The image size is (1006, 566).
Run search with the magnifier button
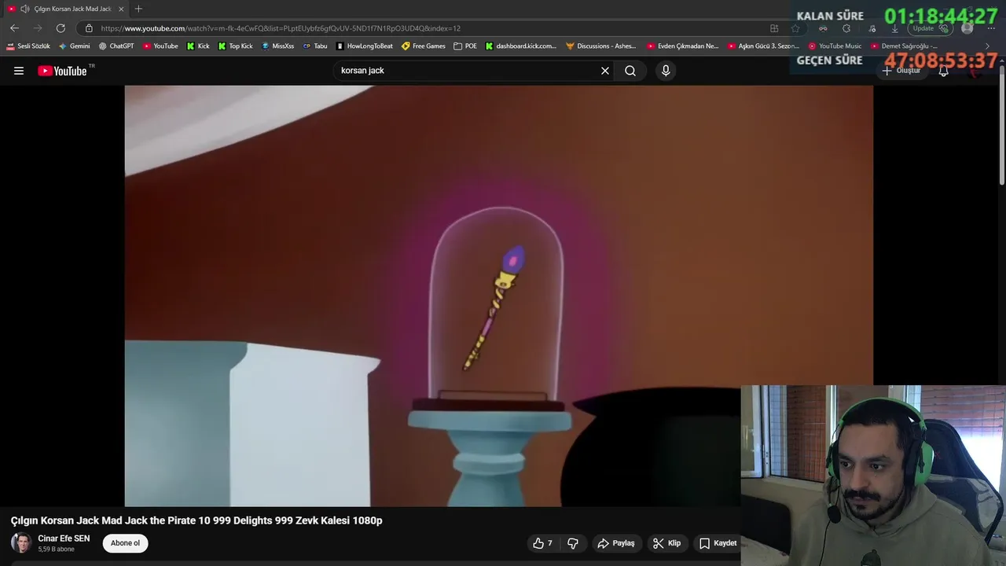[x=630, y=71]
